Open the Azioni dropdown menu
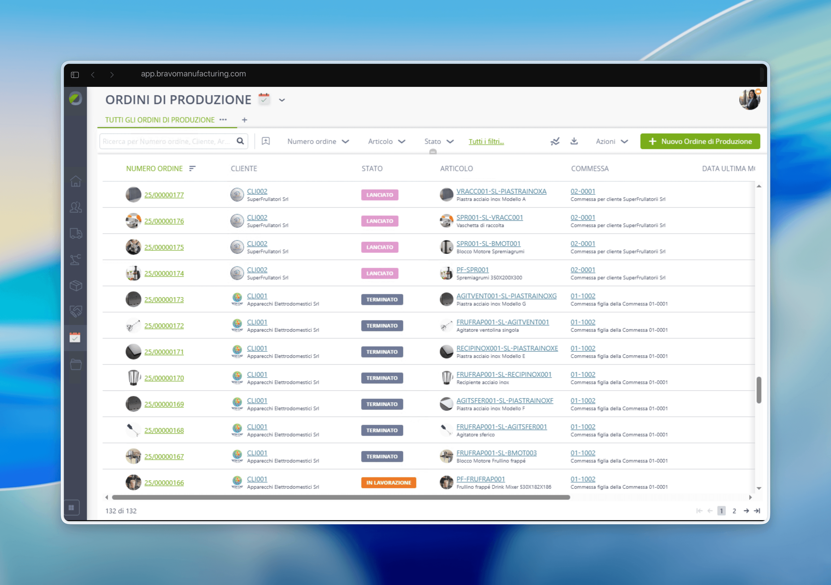This screenshot has height=585, width=831. [612, 142]
